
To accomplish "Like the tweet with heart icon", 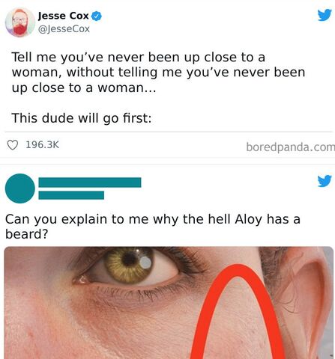I will [x=12, y=145].
